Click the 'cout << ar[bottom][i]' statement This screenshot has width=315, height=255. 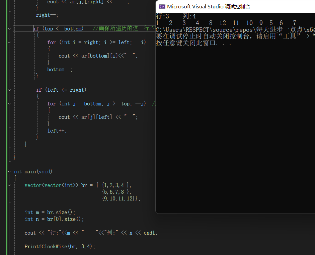tap(98, 56)
